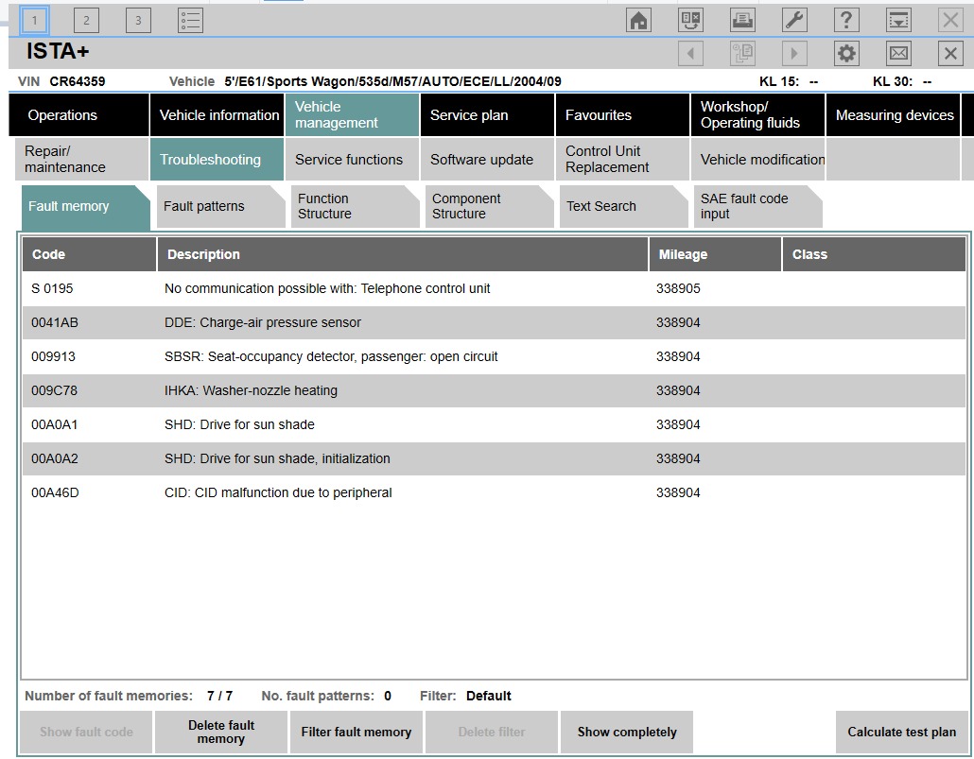Select the Service functions tab
This screenshot has height=759, width=974.
pyautogui.click(x=349, y=160)
